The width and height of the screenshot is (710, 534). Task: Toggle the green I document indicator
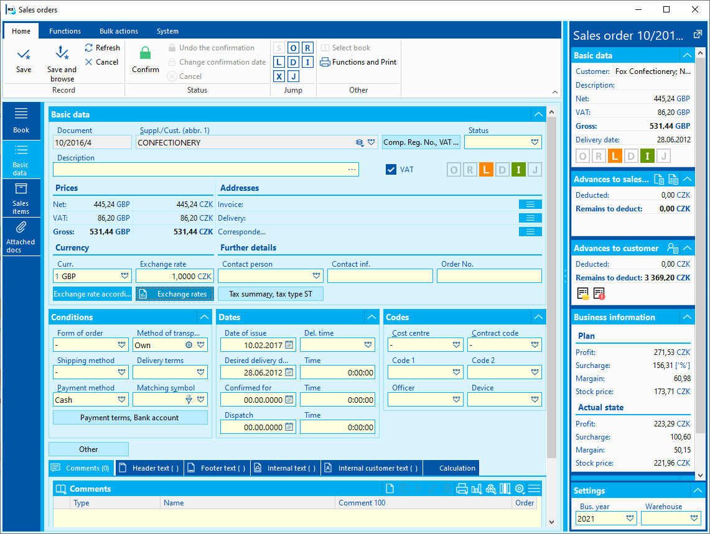click(518, 170)
